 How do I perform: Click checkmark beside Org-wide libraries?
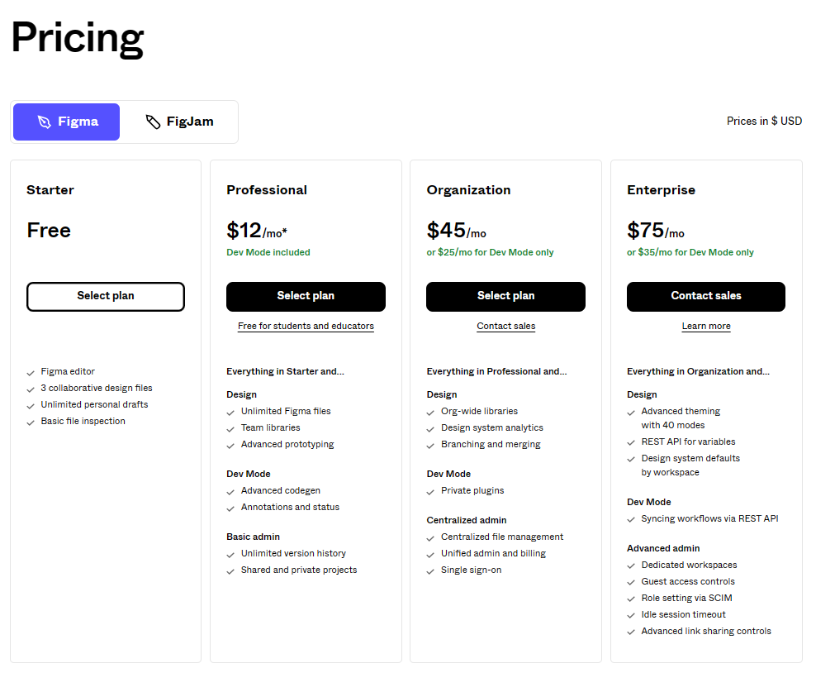tap(430, 413)
